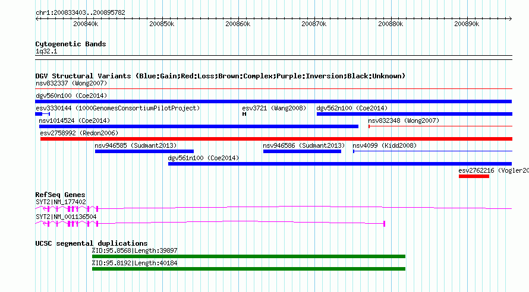Open the UCSC segmental duplications track heading

pyautogui.click(x=92, y=243)
